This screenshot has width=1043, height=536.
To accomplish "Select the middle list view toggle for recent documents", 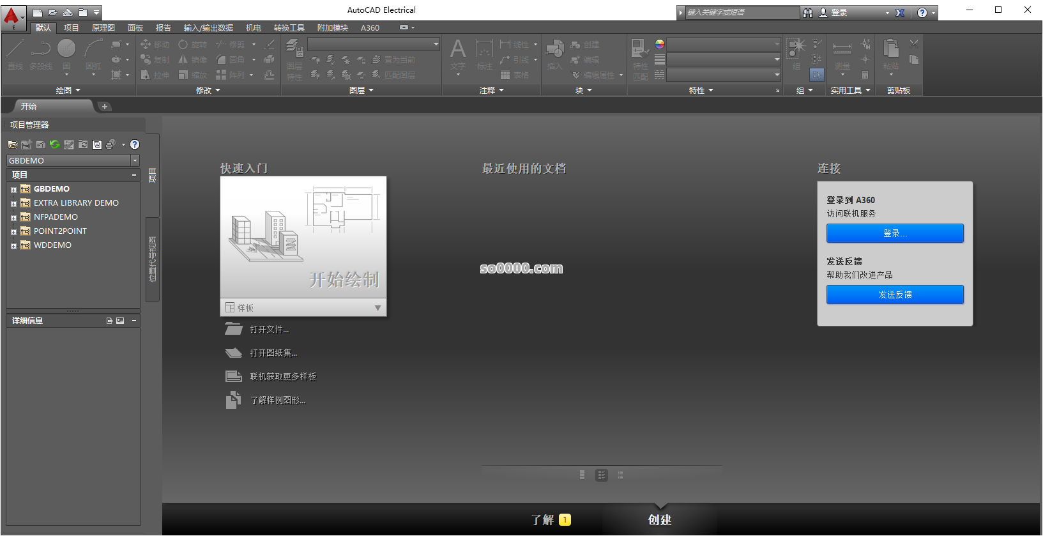I will click(602, 475).
